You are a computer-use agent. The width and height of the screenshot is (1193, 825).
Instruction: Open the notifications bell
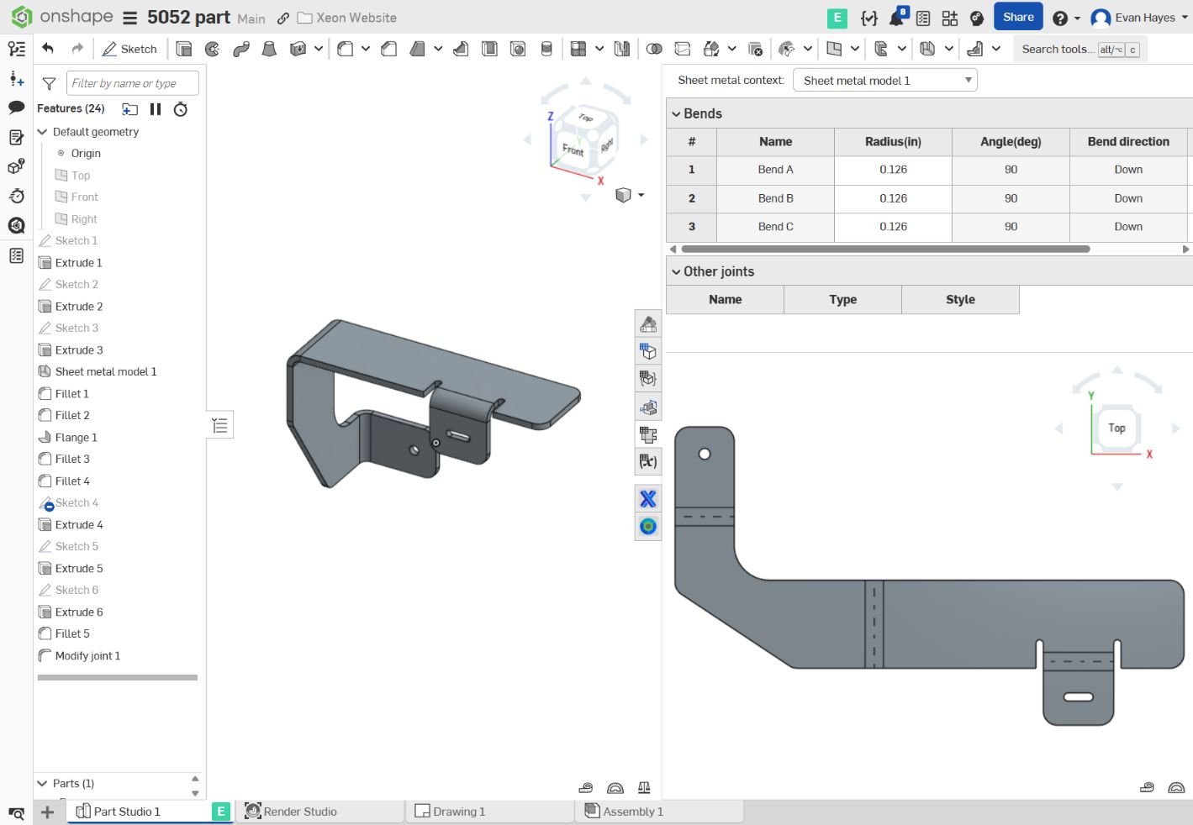(897, 17)
